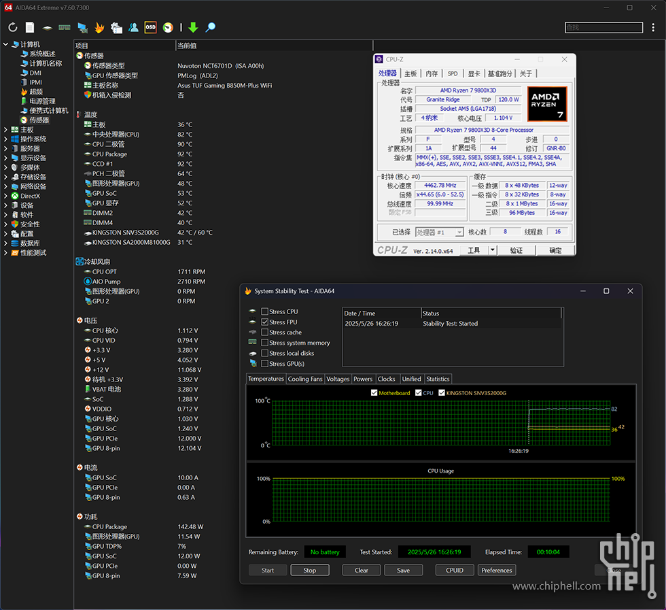This screenshot has height=610, width=666.
Task: Collapse the 计算机 tree node arrow
Action: (x=5, y=44)
